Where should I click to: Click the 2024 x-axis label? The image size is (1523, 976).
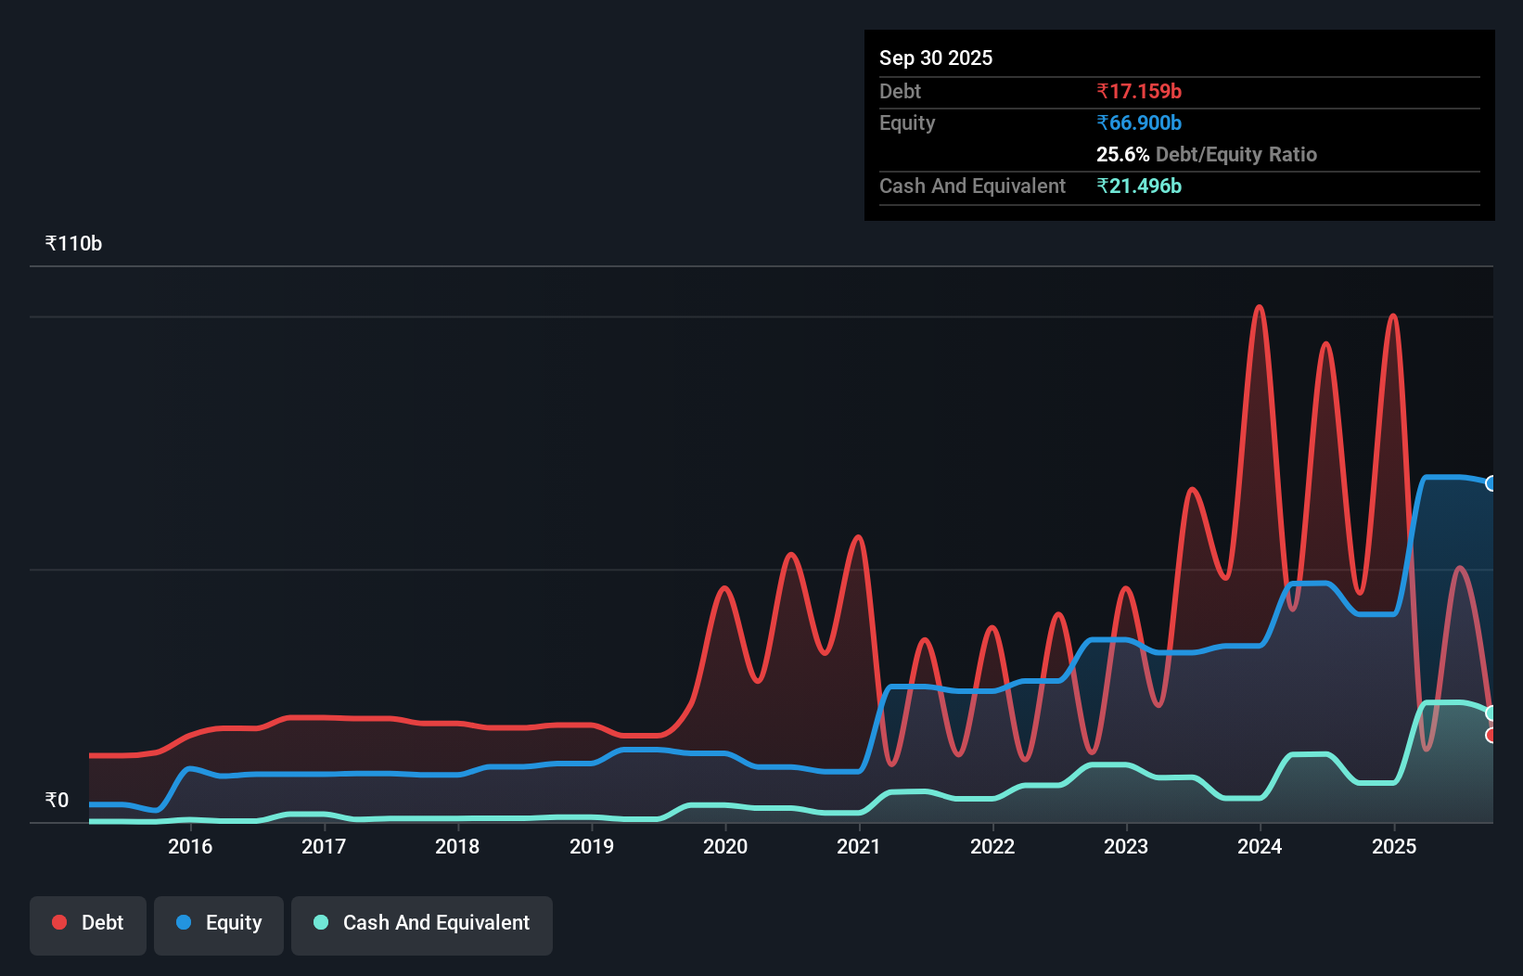pos(1260,846)
